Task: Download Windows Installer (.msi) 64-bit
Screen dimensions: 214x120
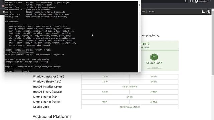Action: click(x=154, y=77)
